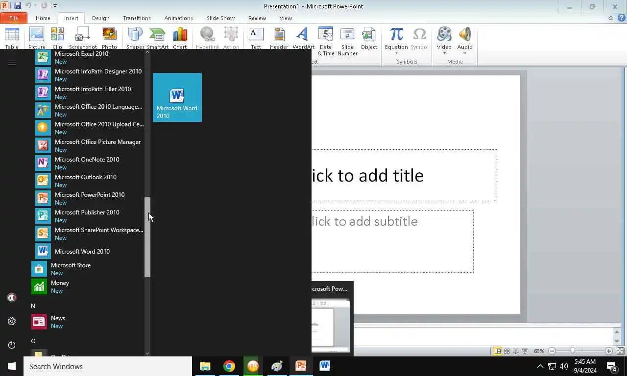Switch to Normal view in status bar
Viewport: 627px width, 376px height.
pyautogui.click(x=497, y=351)
